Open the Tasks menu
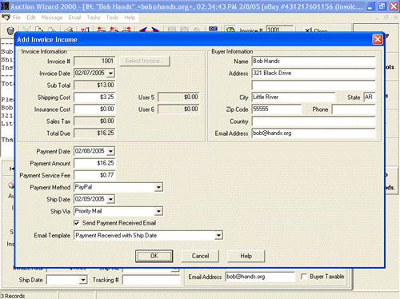 94,18
